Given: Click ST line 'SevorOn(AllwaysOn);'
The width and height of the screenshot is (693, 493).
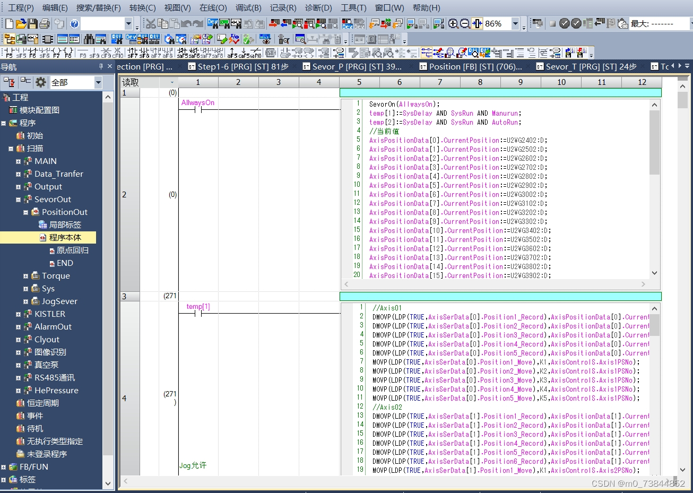Looking at the screenshot, I should point(404,104).
